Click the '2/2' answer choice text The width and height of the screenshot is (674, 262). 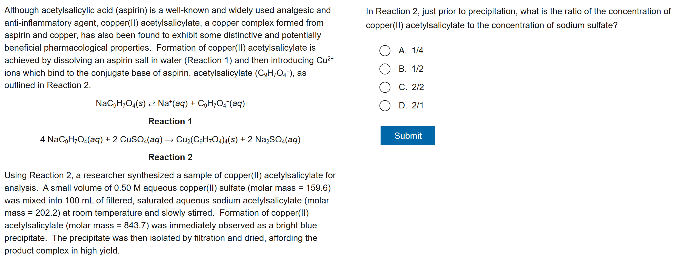418,87
